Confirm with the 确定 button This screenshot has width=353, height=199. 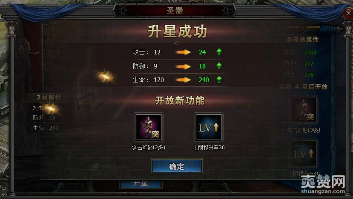(x=177, y=166)
